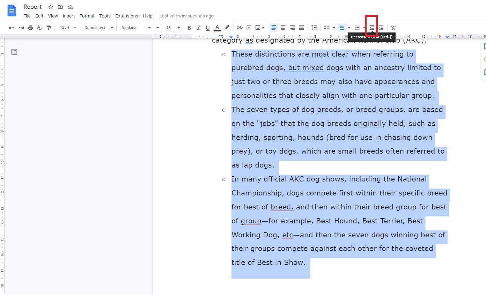
Task: Click the word 'Championship' in the document
Action: [x=257, y=193]
